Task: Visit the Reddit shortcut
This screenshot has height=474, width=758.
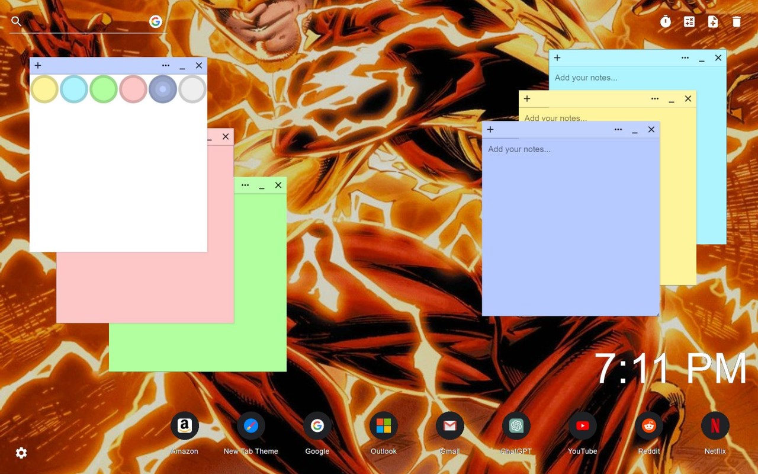Action: (x=649, y=425)
